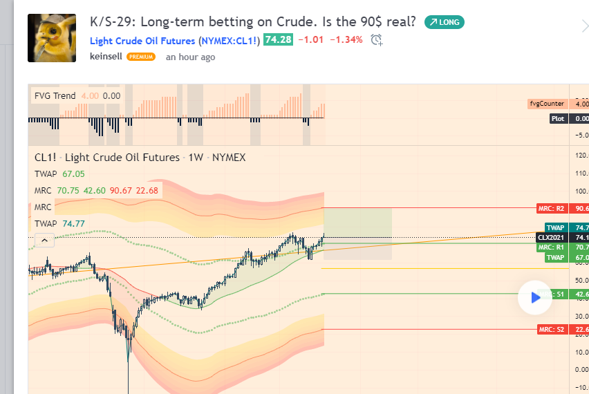Click the author avatar thumbnail

[x=51, y=37]
